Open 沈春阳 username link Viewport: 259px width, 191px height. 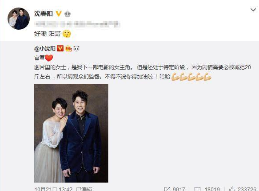tap(44, 14)
